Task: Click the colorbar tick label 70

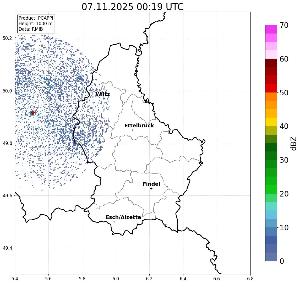Action: click(284, 25)
